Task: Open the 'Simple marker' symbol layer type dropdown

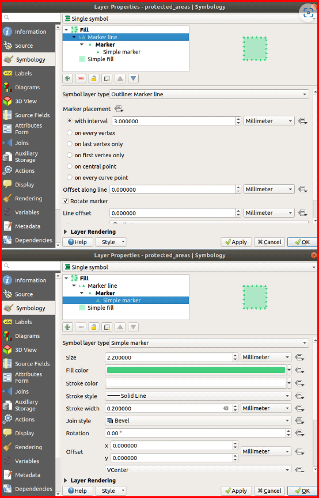Action: pyautogui.click(x=209, y=343)
